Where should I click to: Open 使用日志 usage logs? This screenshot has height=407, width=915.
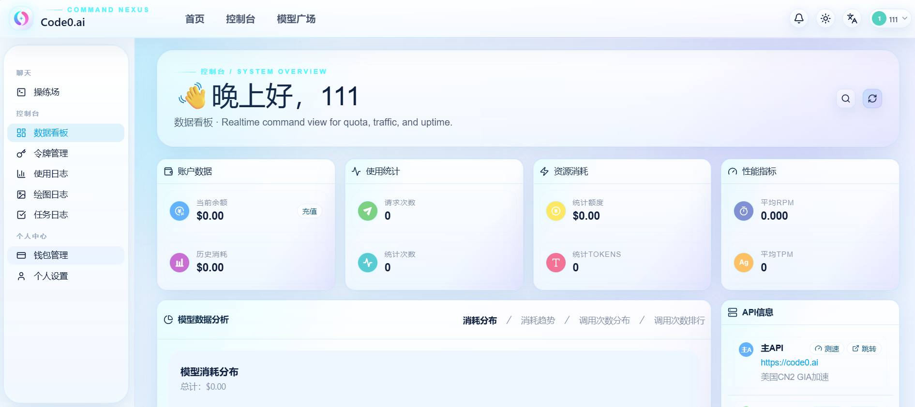[50, 174]
